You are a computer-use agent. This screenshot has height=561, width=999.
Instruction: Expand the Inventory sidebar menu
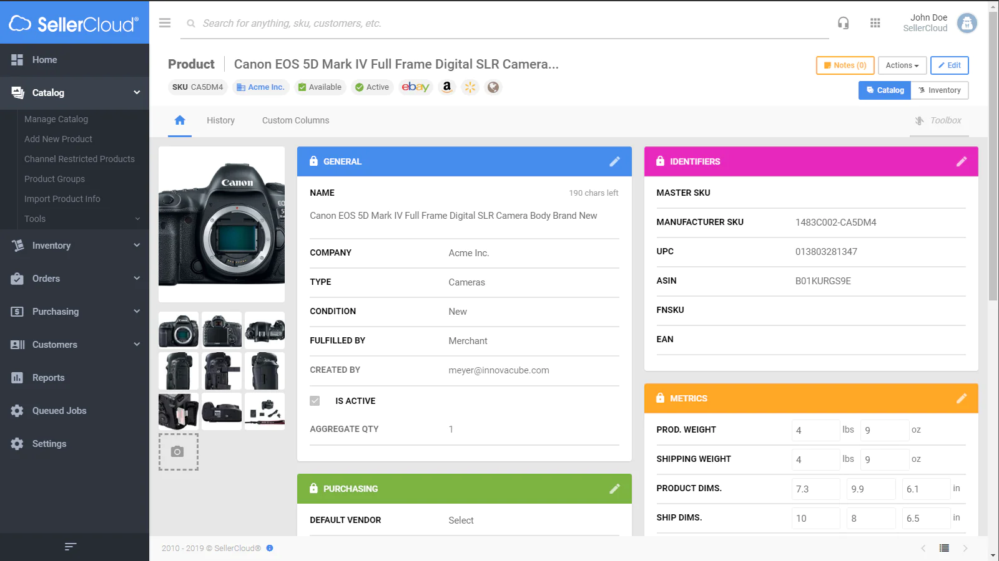(75, 246)
